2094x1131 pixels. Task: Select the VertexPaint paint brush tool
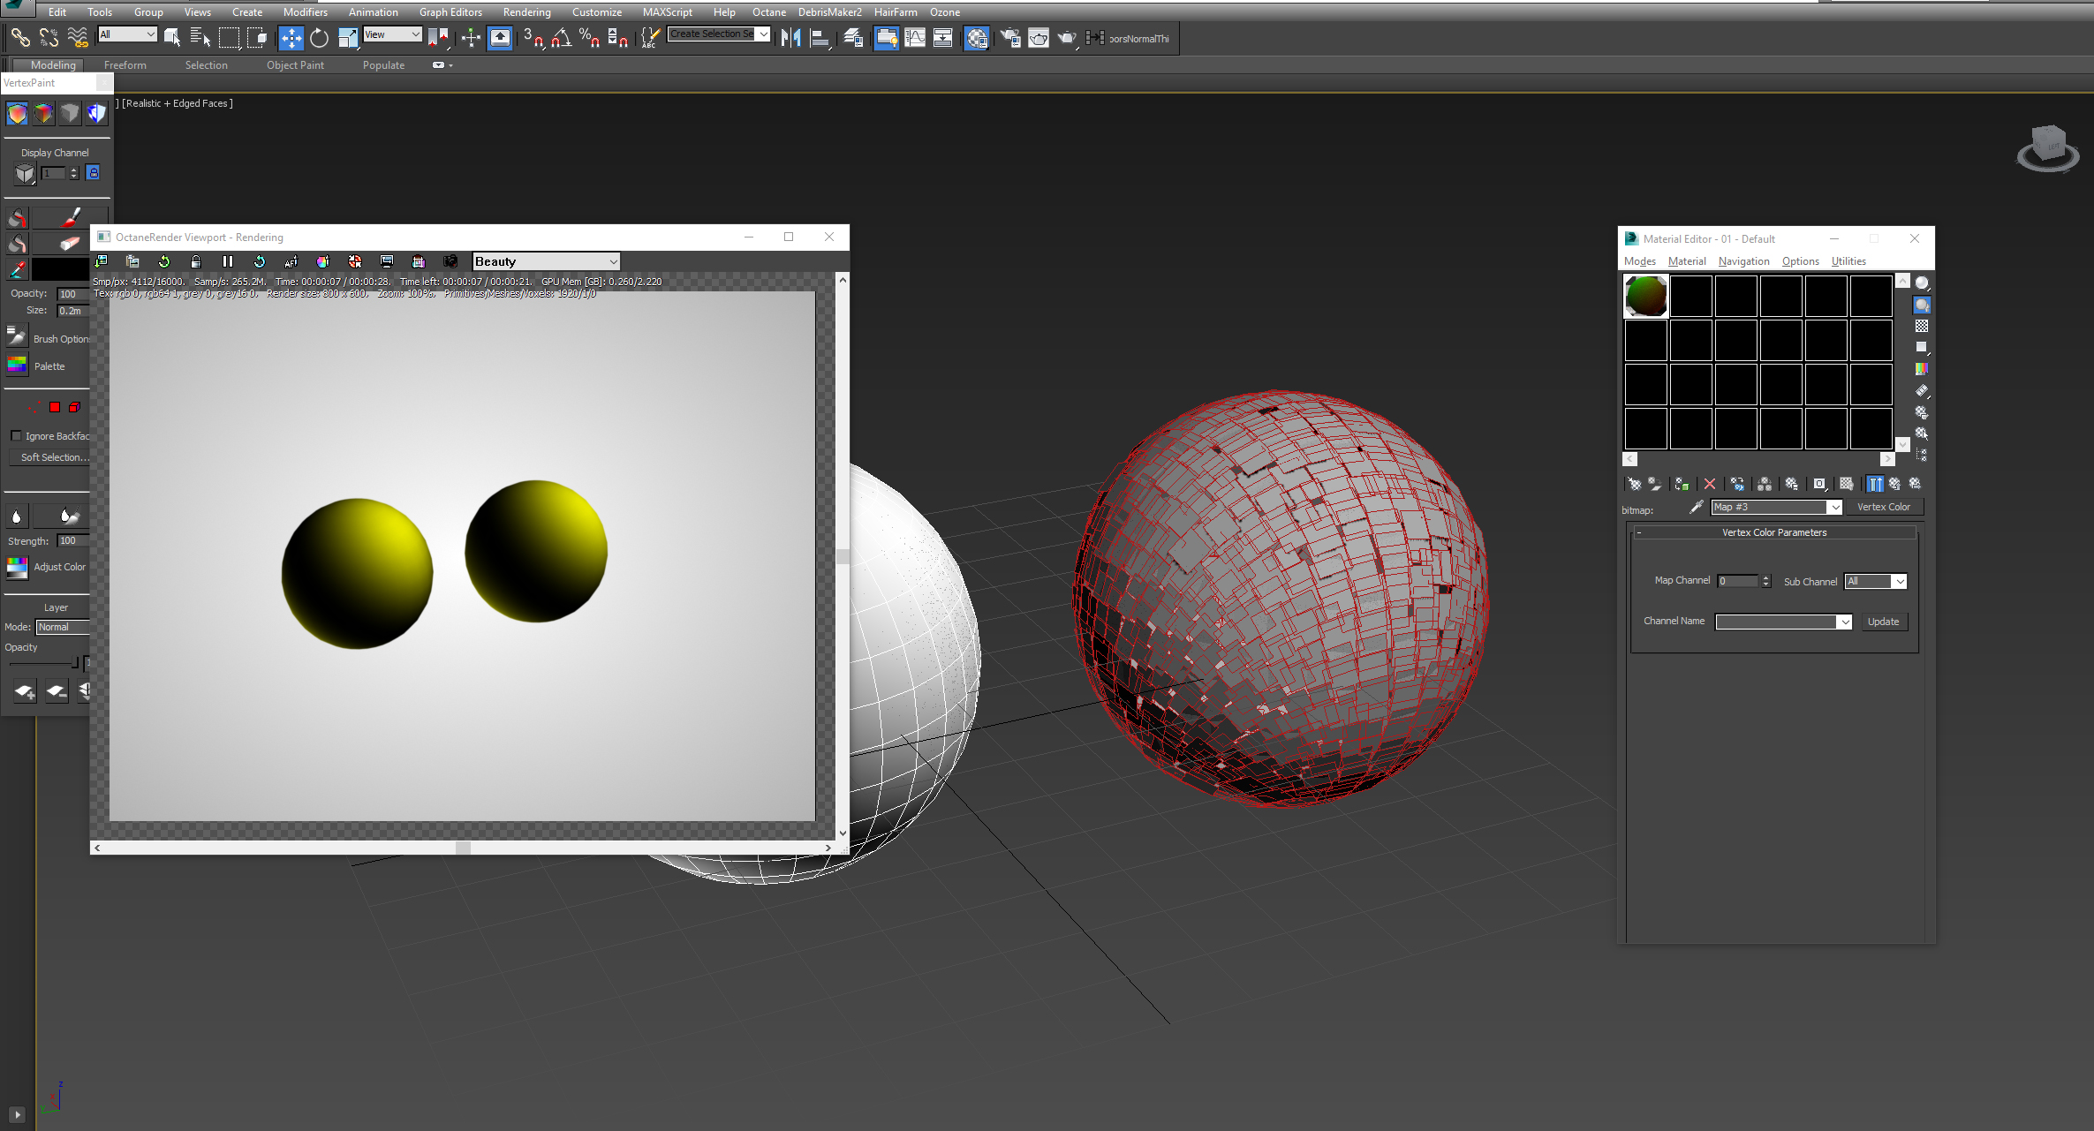click(71, 217)
